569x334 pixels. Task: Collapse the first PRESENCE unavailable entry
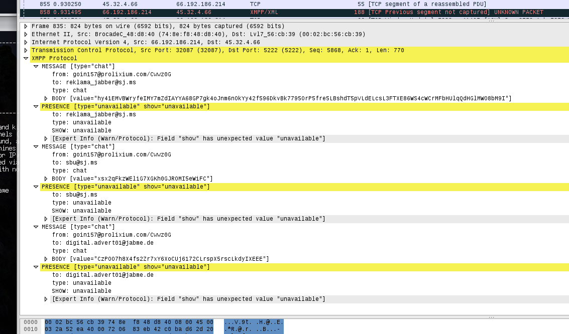(x=36, y=106)
